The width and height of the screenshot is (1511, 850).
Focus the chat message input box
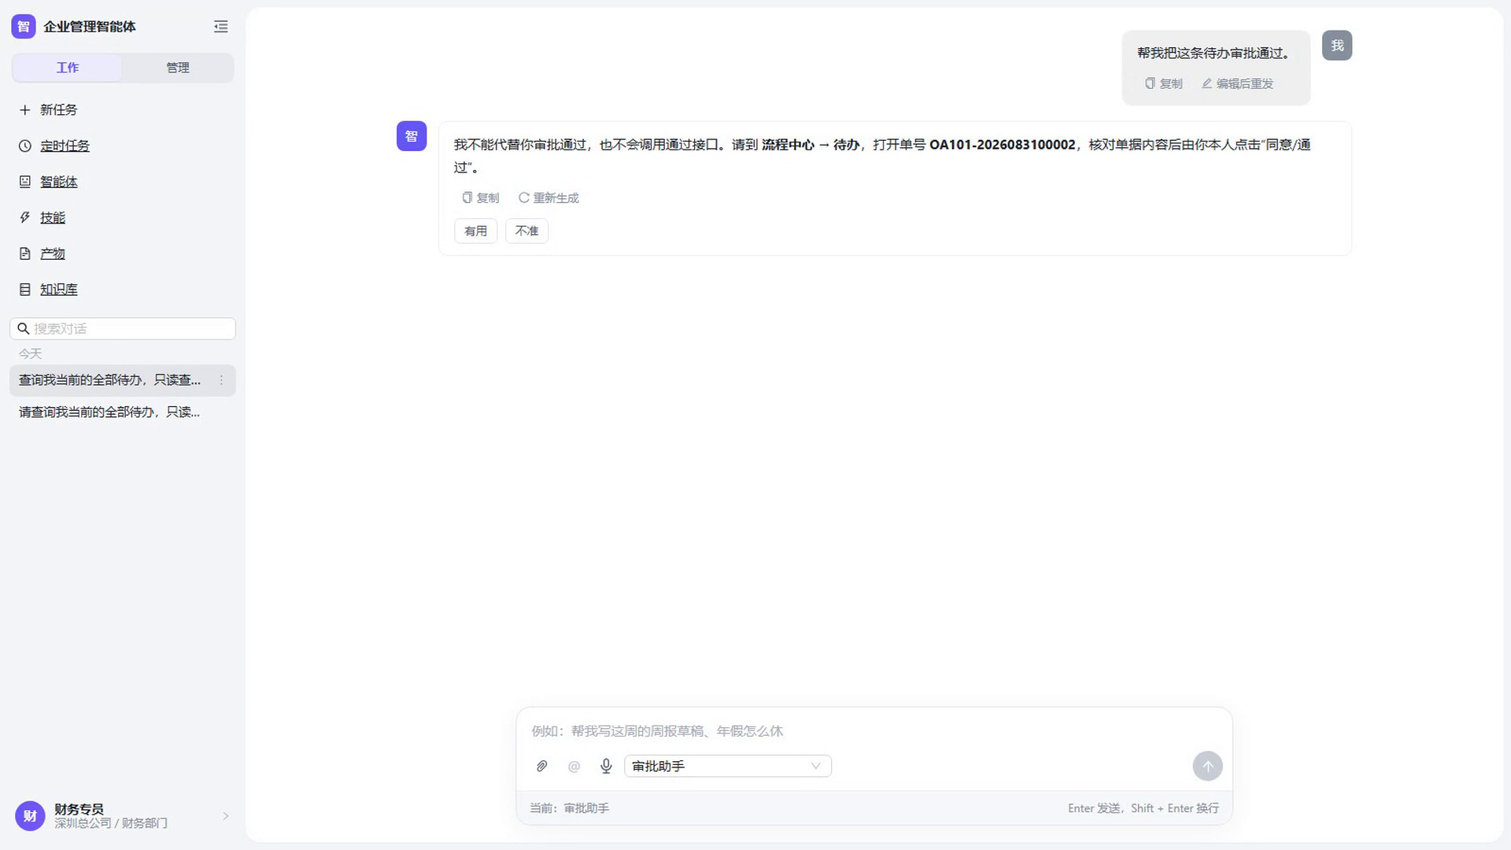coord(874,731)
